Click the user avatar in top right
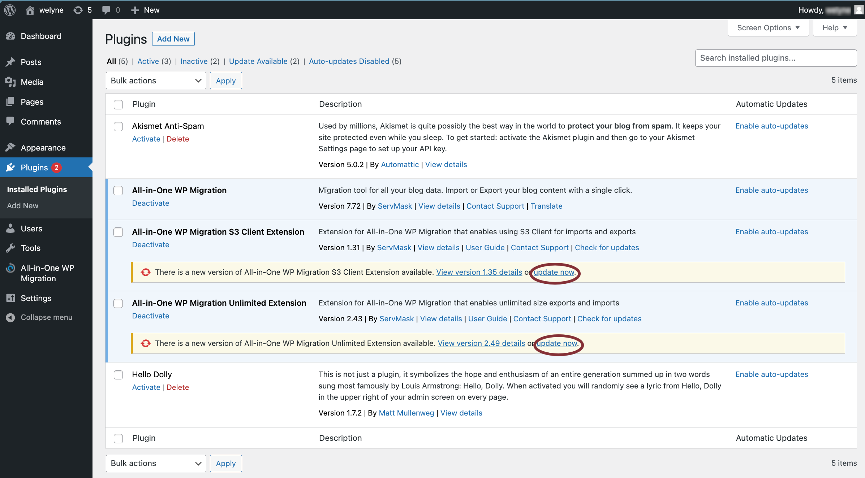The image size is (865, 478). coord(858,10)
